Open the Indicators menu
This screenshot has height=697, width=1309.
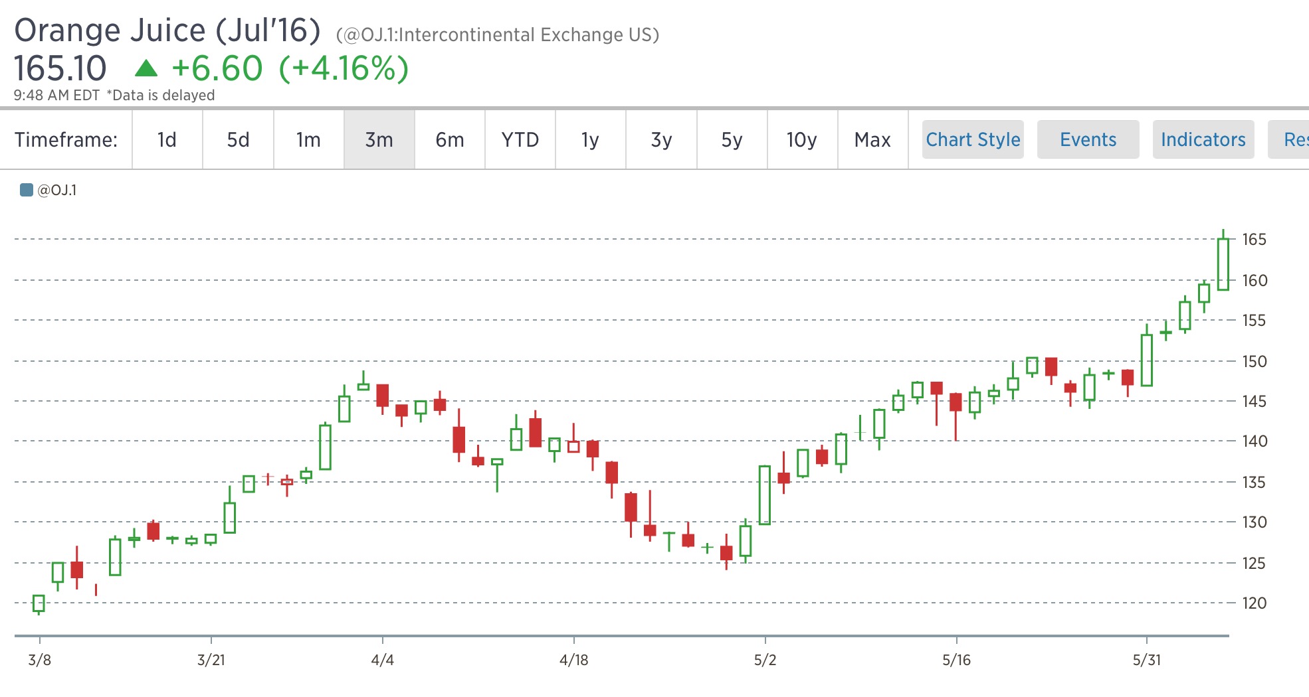(x=1203, y=139)
